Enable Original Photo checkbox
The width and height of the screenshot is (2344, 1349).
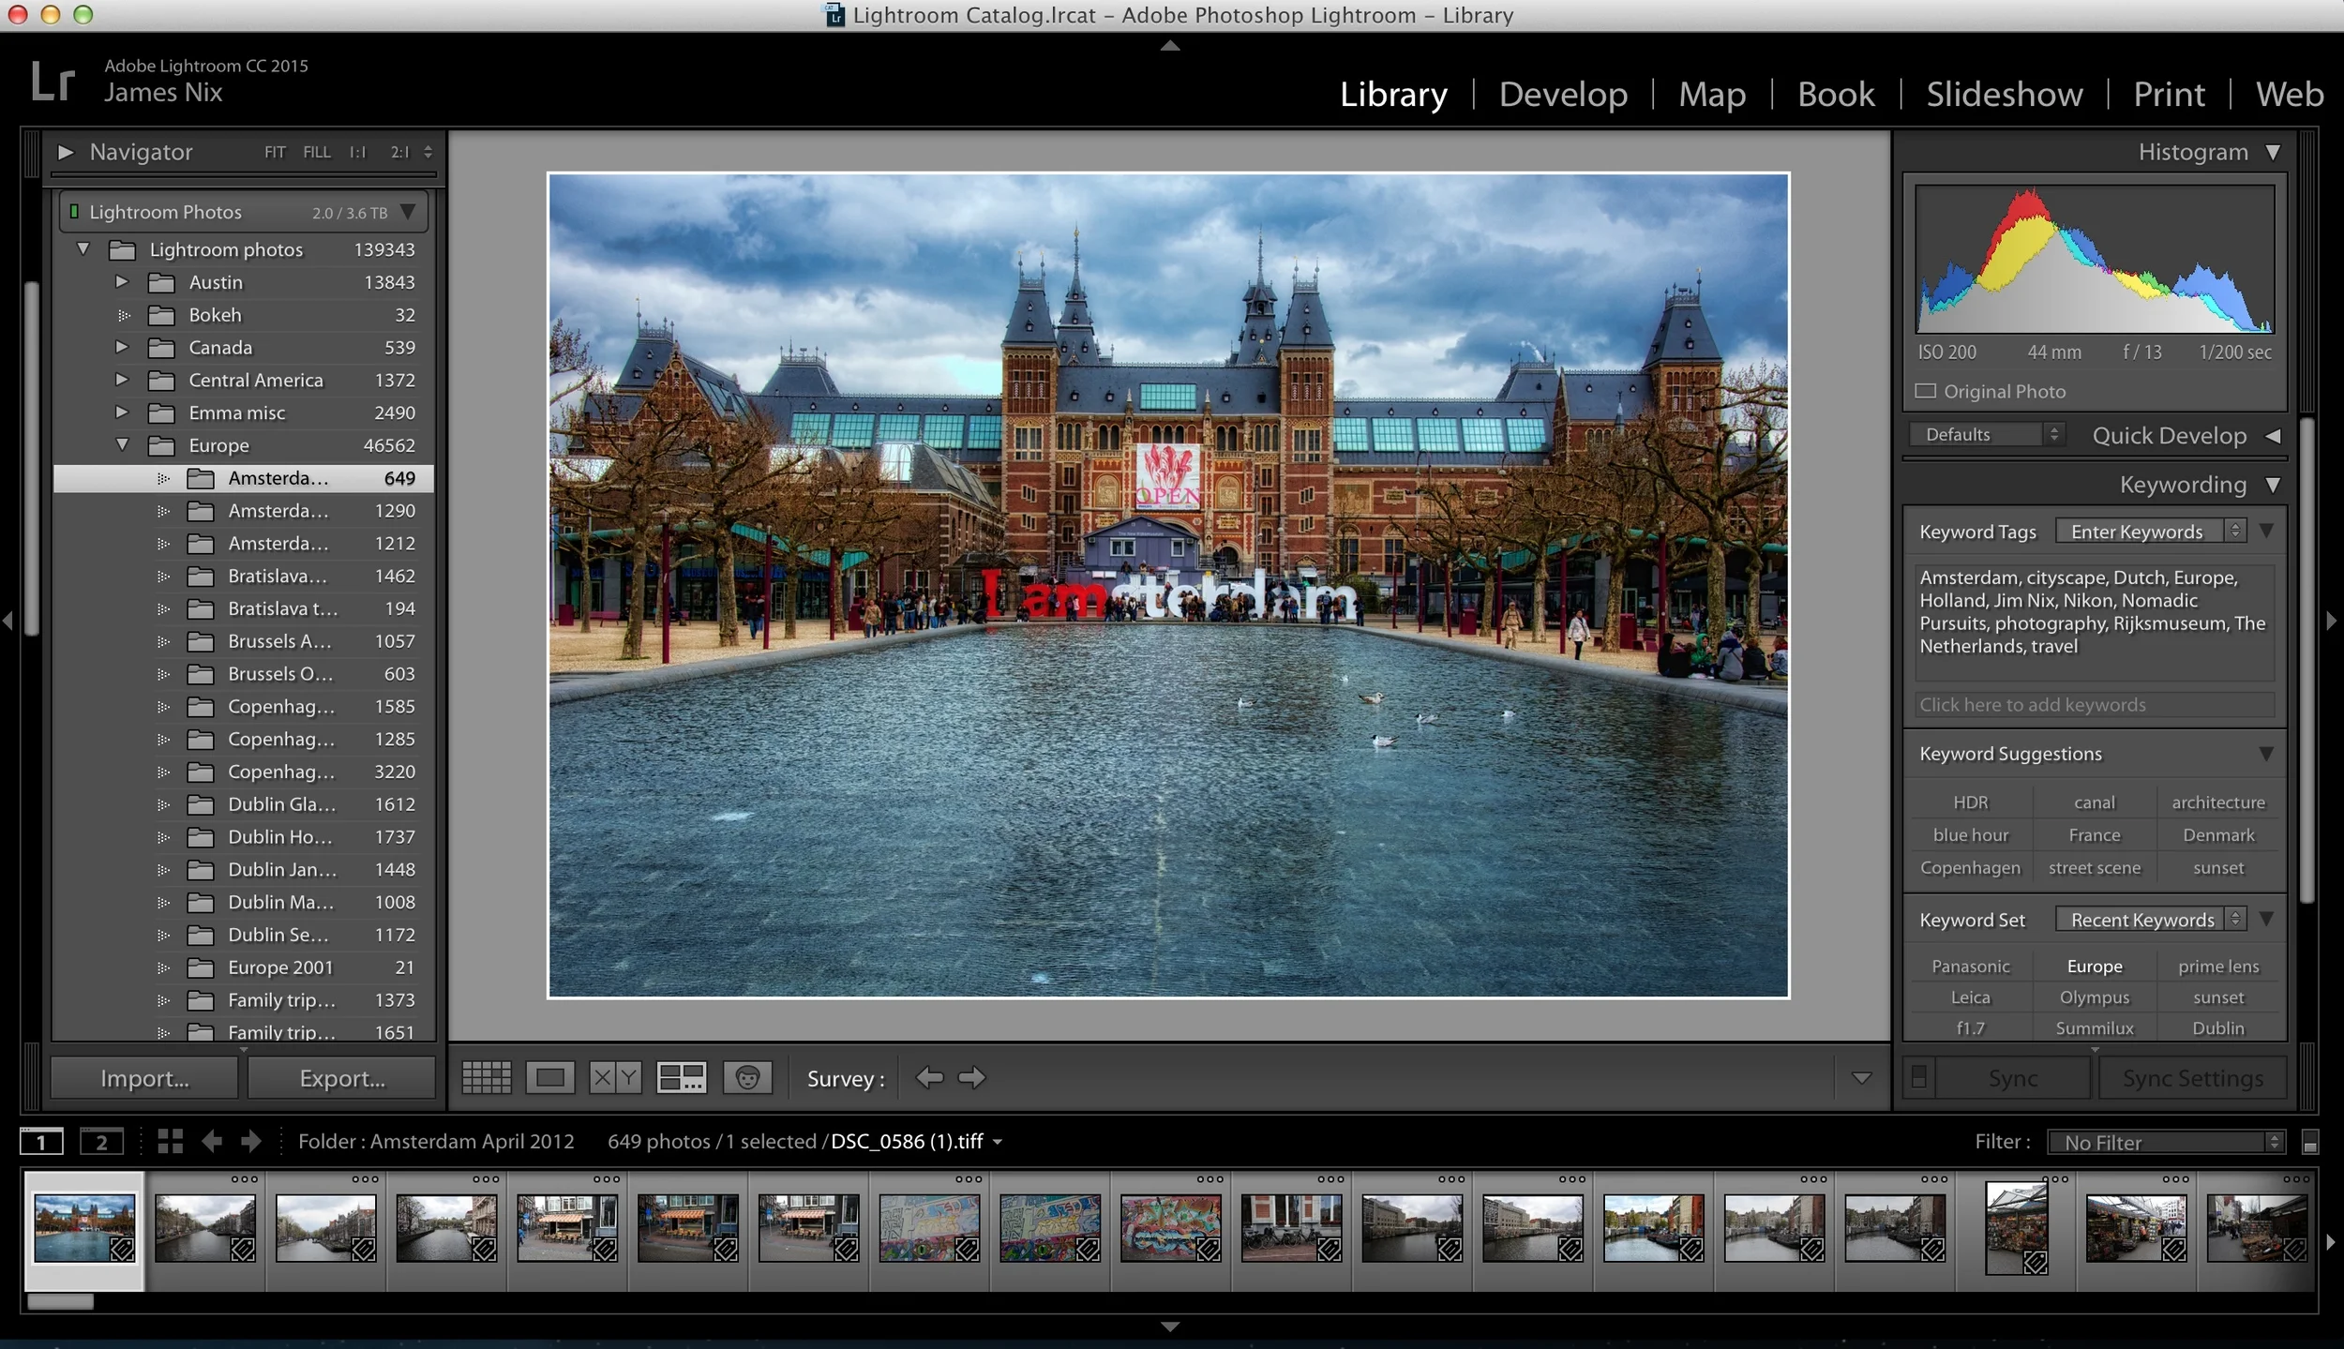(x=1925, y=391)
